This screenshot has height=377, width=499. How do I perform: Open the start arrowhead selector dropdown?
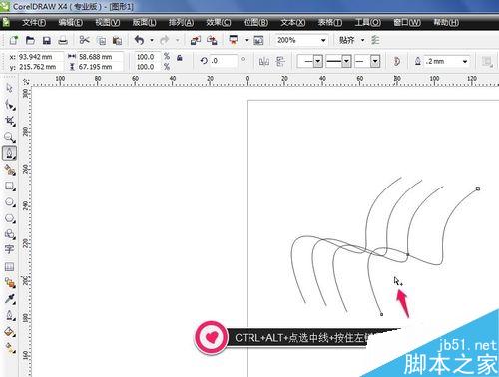(318, 61)
